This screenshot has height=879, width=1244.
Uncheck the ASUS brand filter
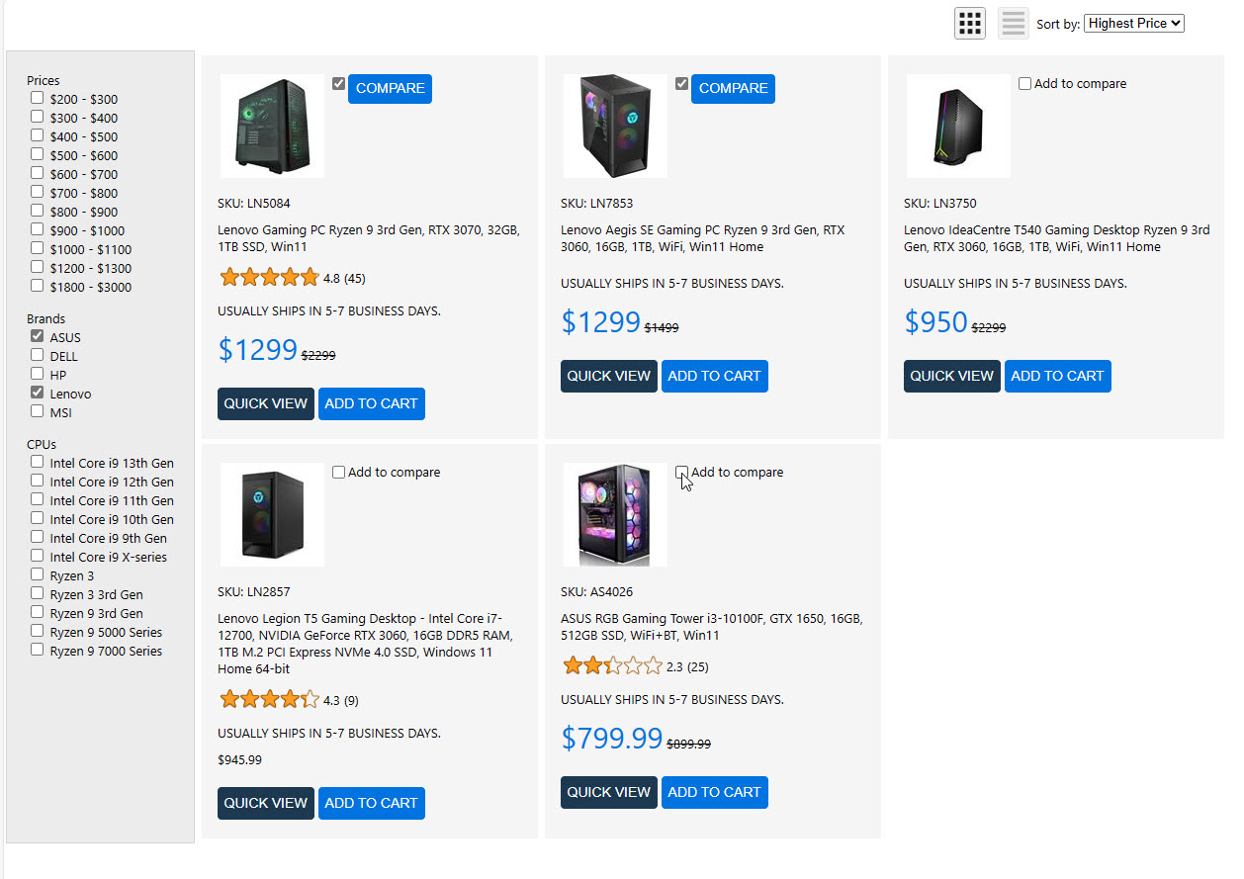pyautogui.click(x=38, y=336)
